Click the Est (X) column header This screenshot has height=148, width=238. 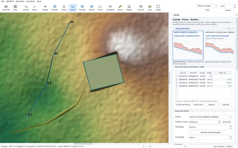pos(183,73)
